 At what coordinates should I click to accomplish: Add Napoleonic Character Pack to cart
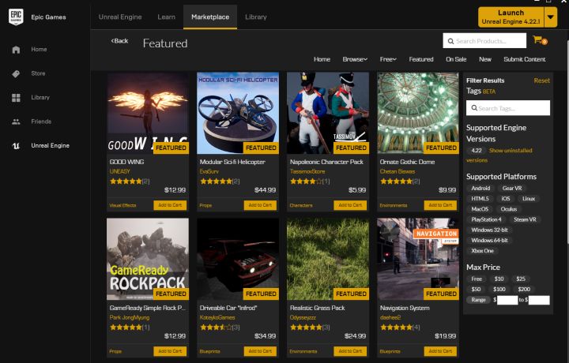coord(350,205)
